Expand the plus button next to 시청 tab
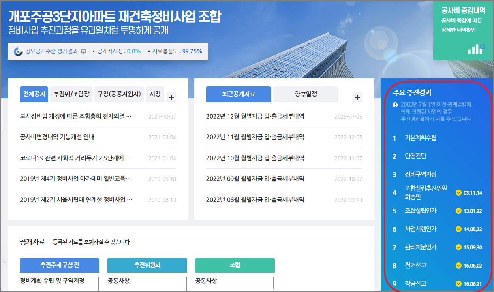This screenshot has height=292, width=494. point(171,97)
